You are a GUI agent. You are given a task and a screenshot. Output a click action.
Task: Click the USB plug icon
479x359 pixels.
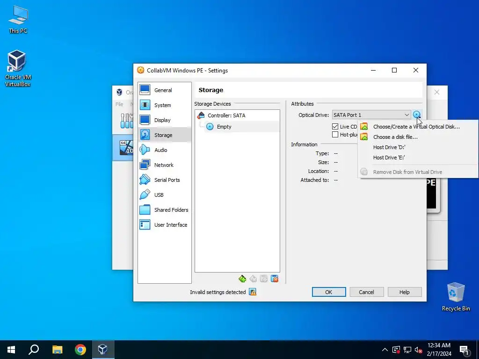point(145,194)
